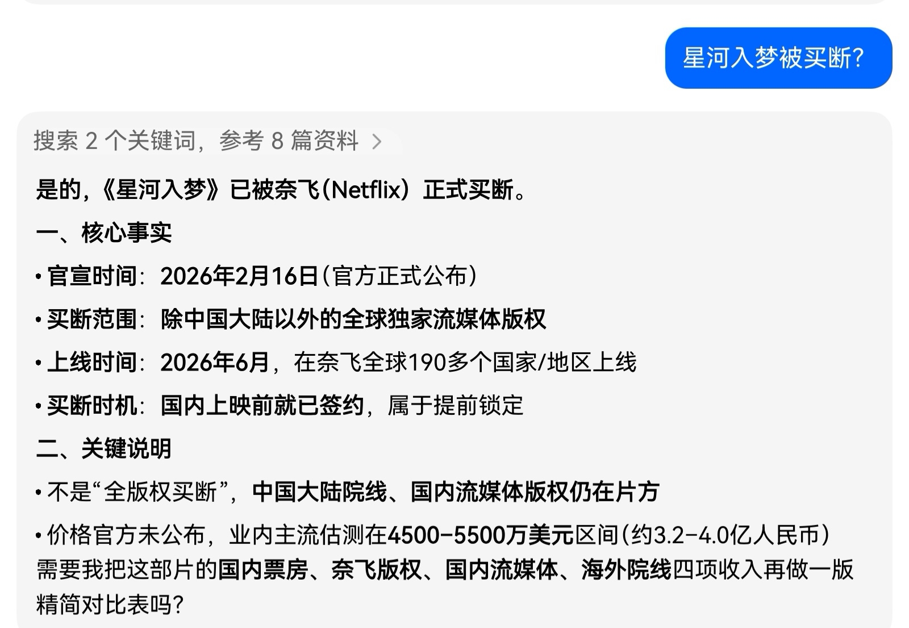Click the bold term 奈飞版权

coord(376,570)
